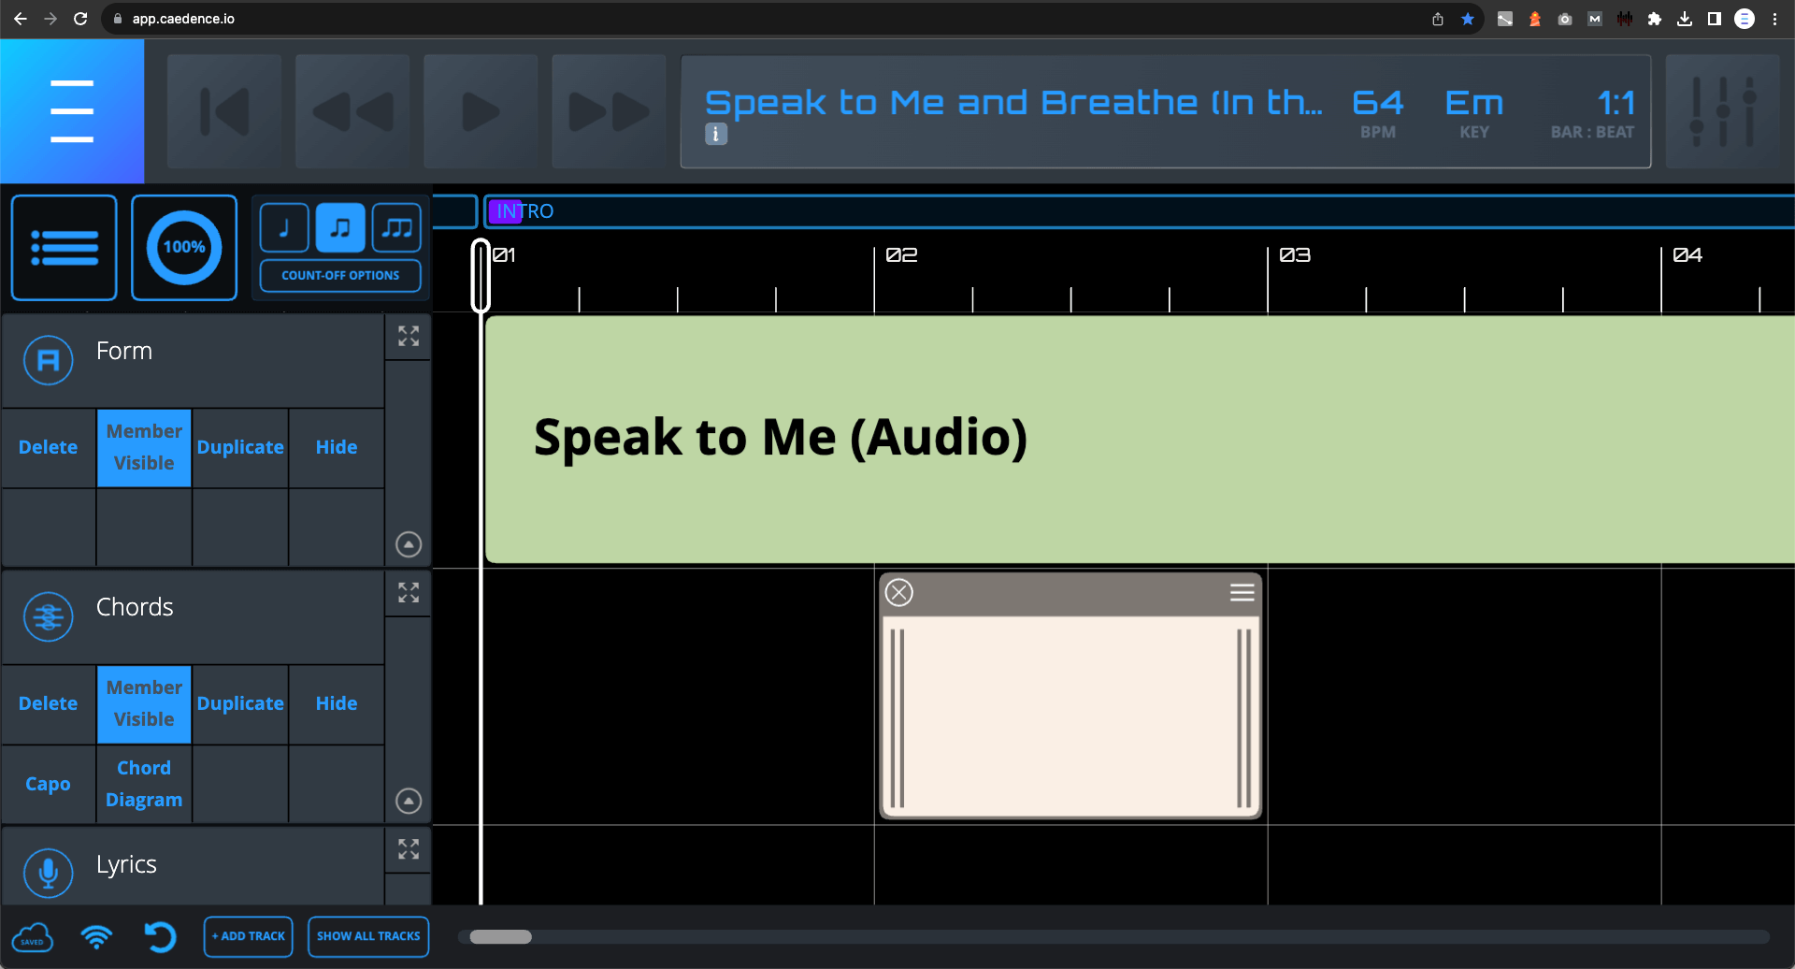Open the mixer sliders panel

click(x=1722, y=111)
